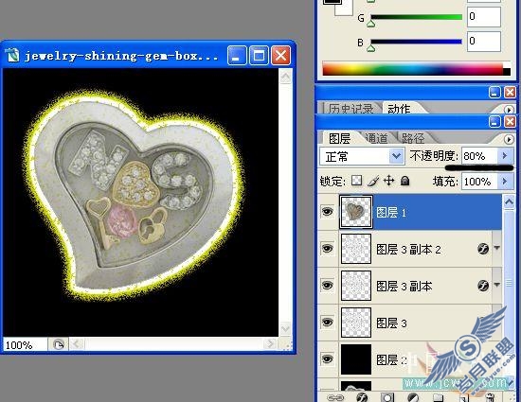Click effects icon on 图层 3 副本
The image size is (521, 402).
483,286
